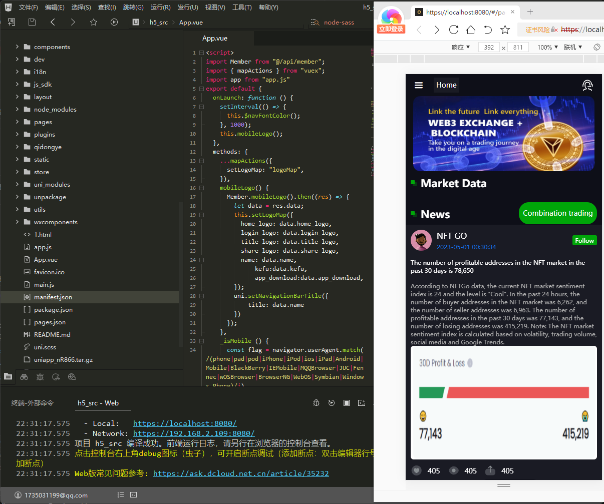
Task: Open the 响应 responsive device dropdown
Action: click(461, 47)
